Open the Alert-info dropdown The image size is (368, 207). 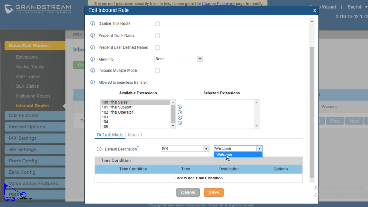pos(178,59)
